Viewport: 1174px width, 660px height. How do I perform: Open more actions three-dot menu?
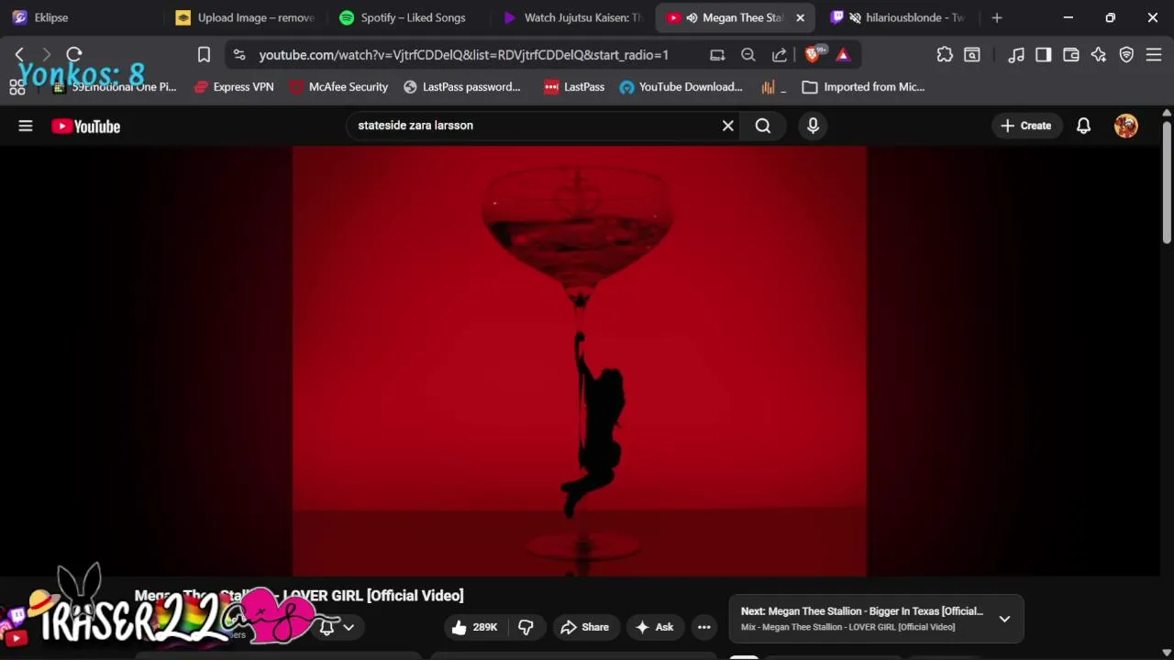point(704,627)
